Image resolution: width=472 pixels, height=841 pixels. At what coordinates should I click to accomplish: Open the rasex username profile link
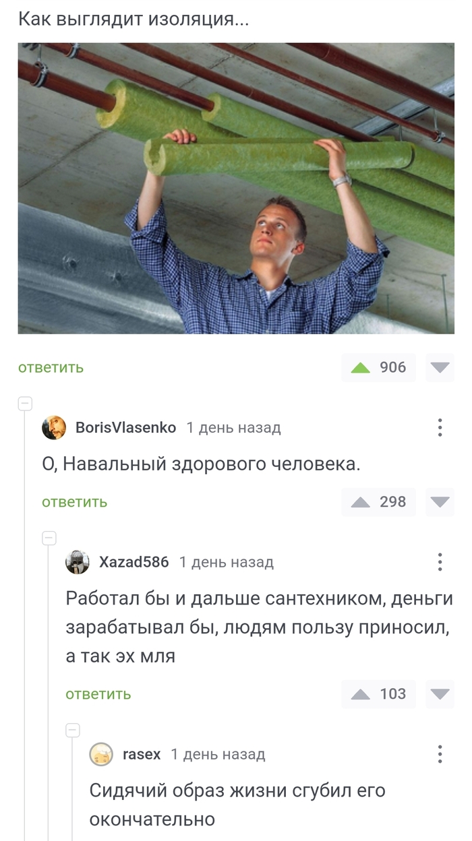142,754
